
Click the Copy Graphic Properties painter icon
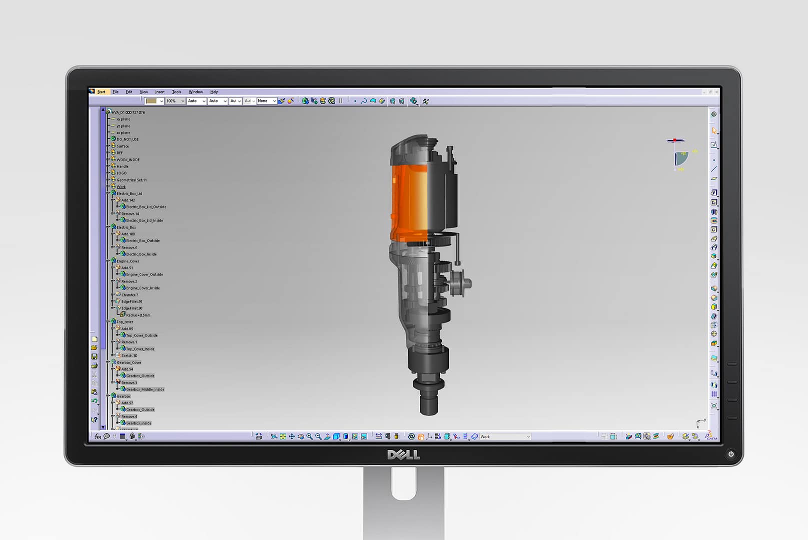pos(281,100)
